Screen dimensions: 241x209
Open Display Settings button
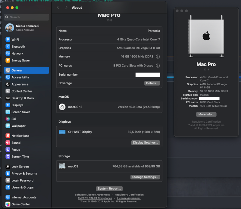point(146,143)
